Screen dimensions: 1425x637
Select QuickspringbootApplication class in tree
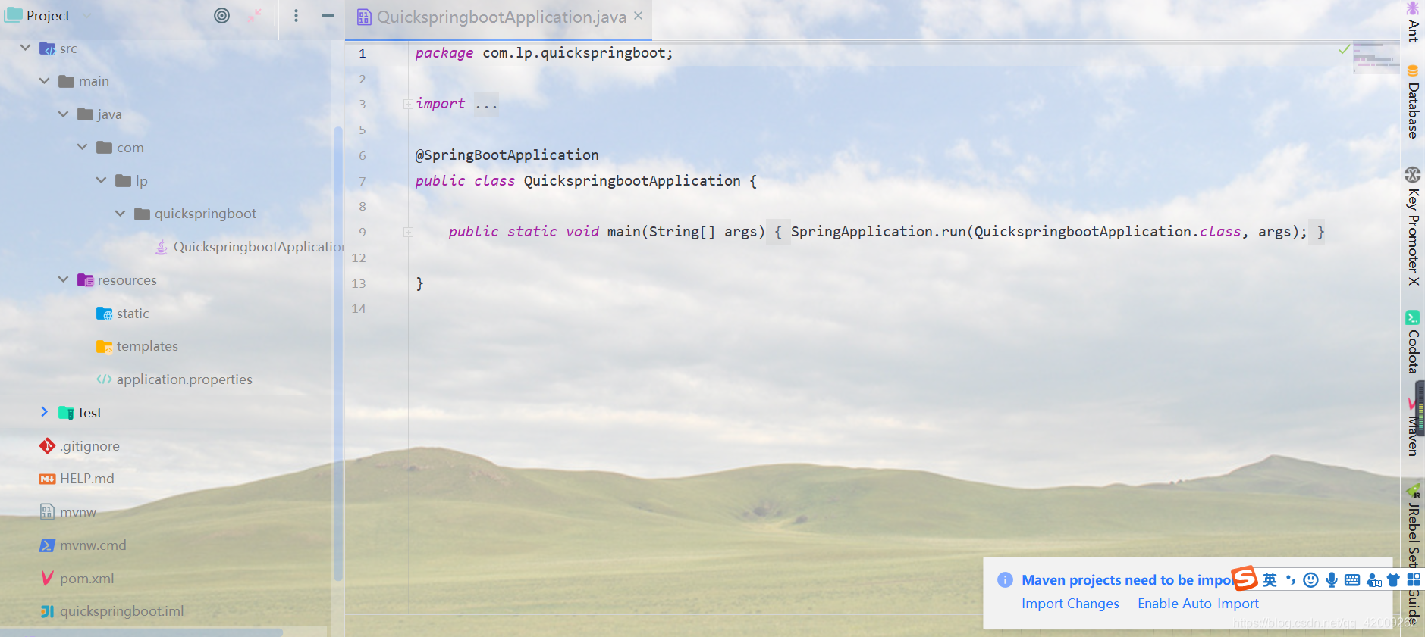tap(250, 247)
